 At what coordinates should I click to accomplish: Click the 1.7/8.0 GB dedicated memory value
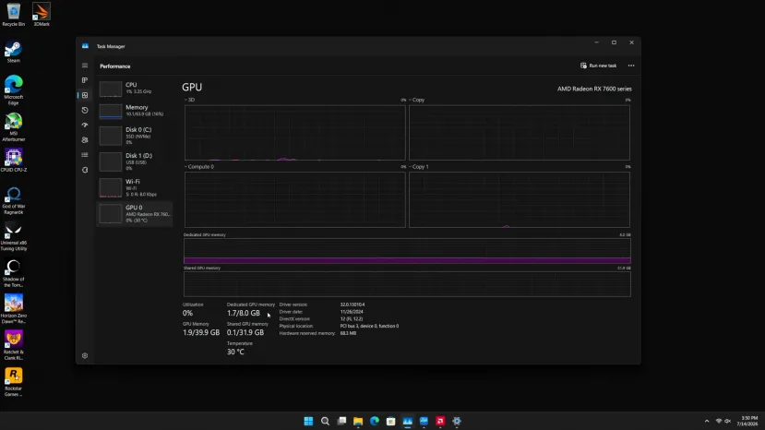coord(244,314)
